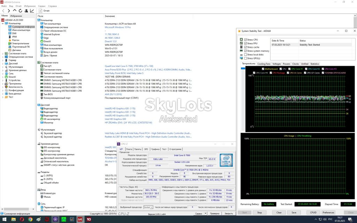Open Preferences in the stability test
This screenshot has width=357, height=223.
point(328,213)
